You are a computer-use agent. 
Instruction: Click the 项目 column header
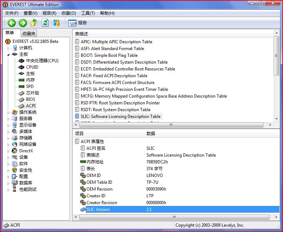(x=79, y=133)
